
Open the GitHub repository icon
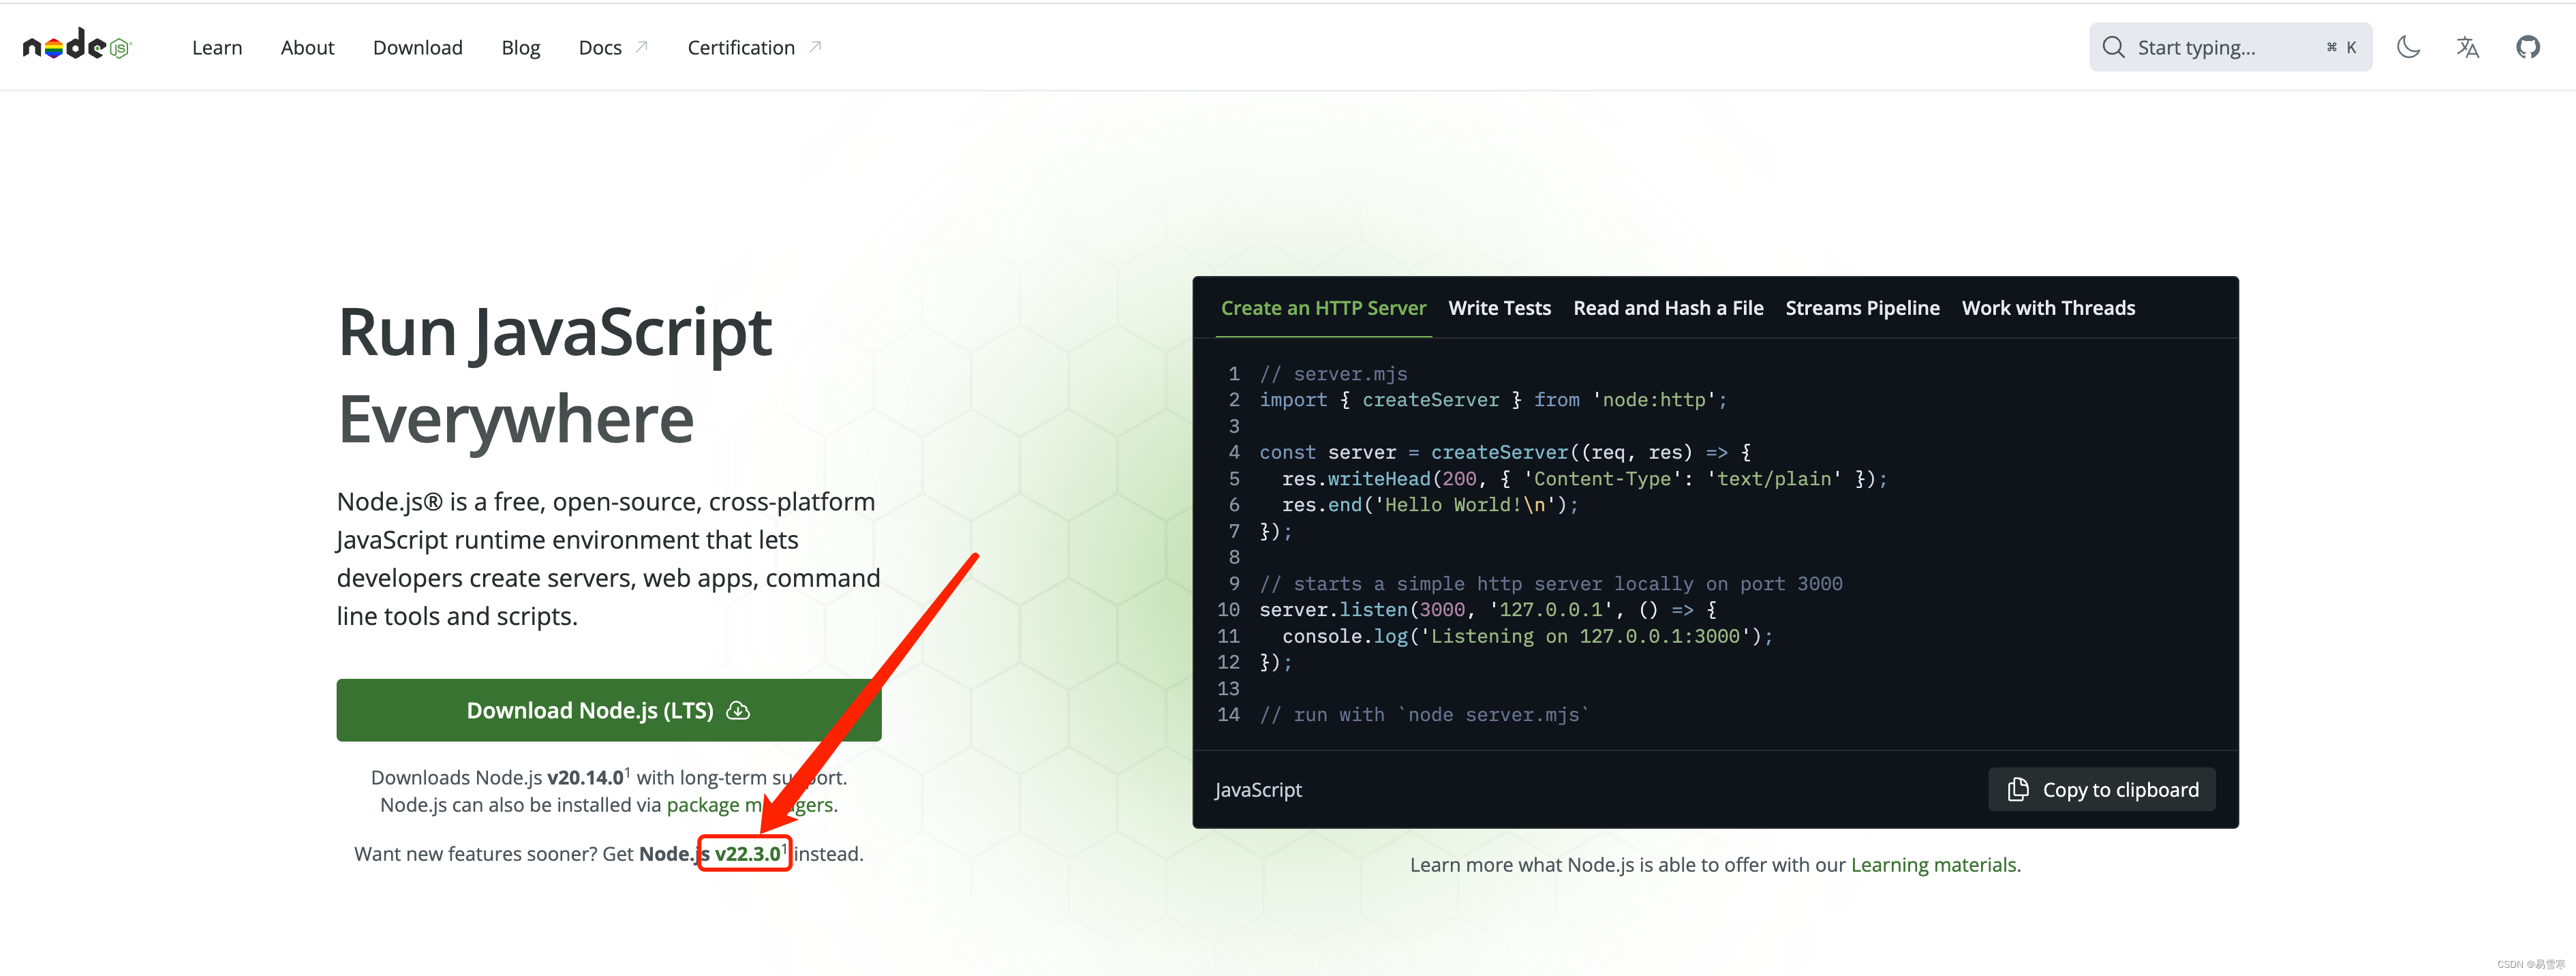click(x=2527, y=47)
